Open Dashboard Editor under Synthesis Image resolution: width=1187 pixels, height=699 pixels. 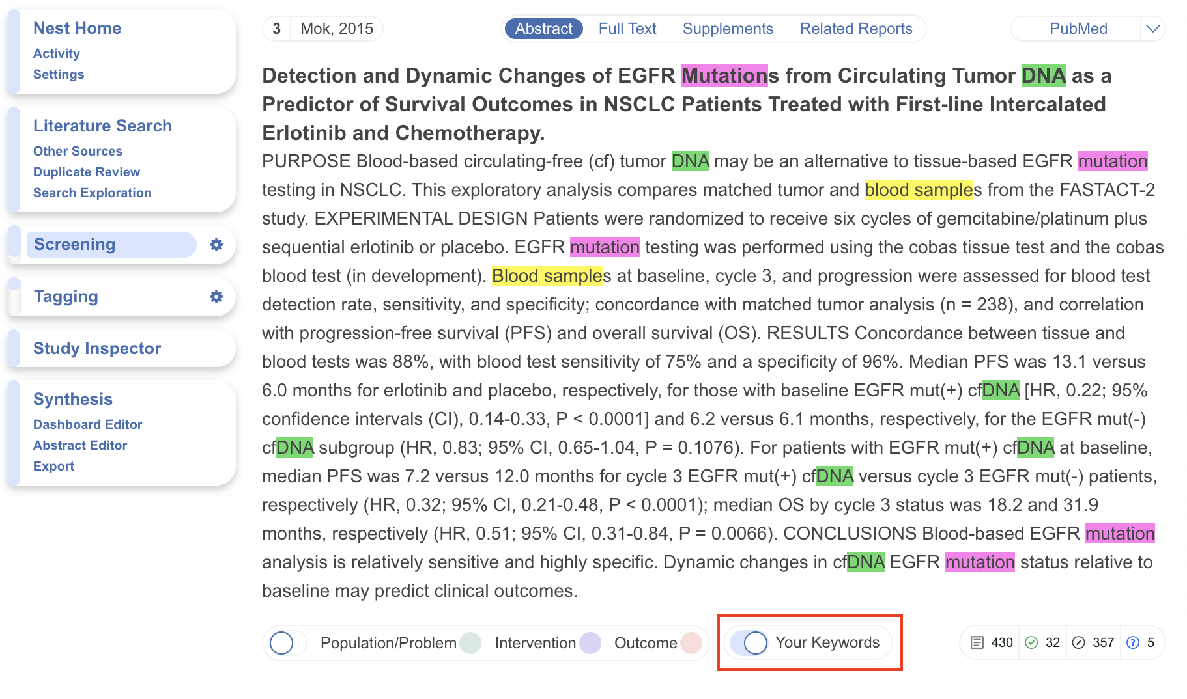pyautogui.click(x=88, y=424)
